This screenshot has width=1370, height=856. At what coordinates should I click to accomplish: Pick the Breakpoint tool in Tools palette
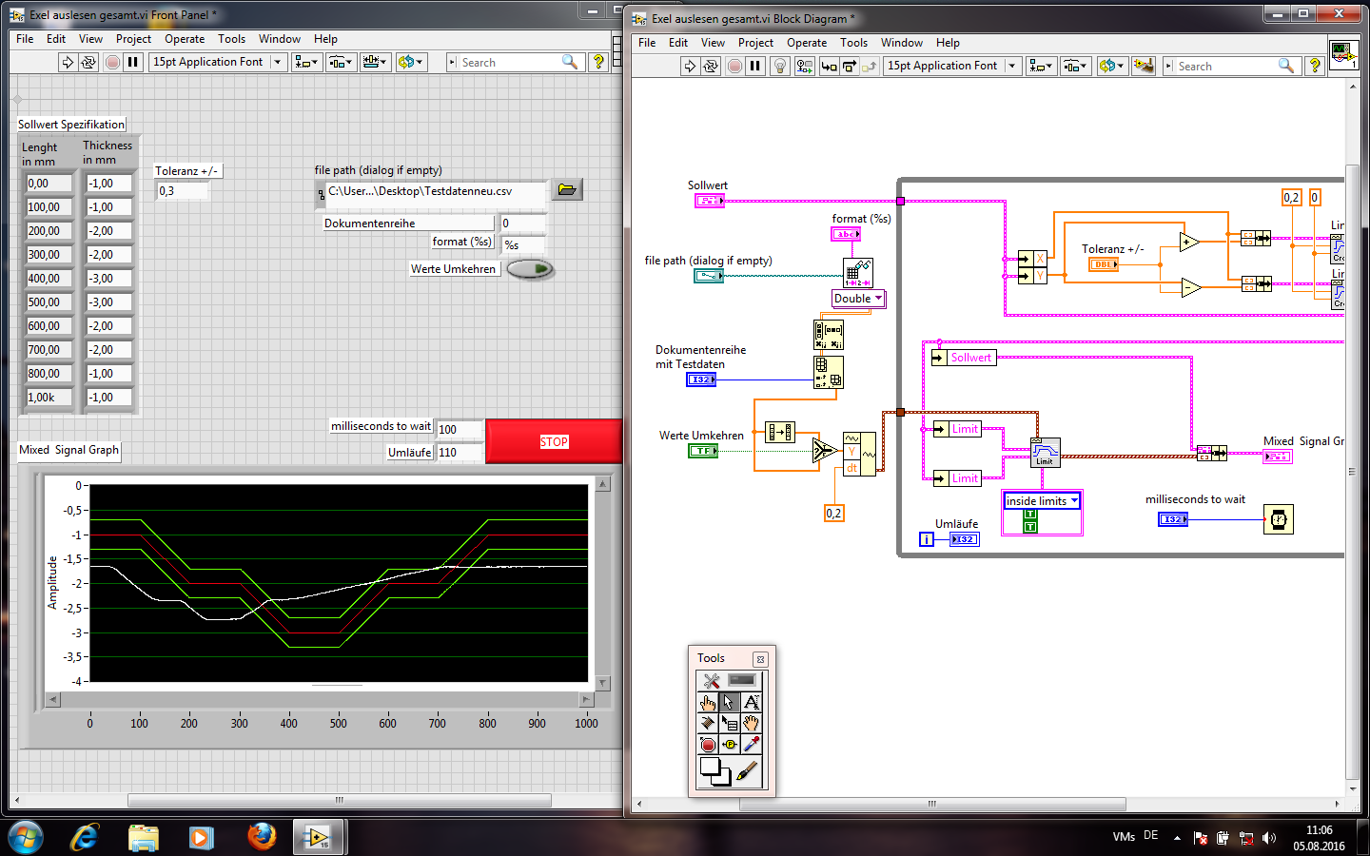click(708, 745)
